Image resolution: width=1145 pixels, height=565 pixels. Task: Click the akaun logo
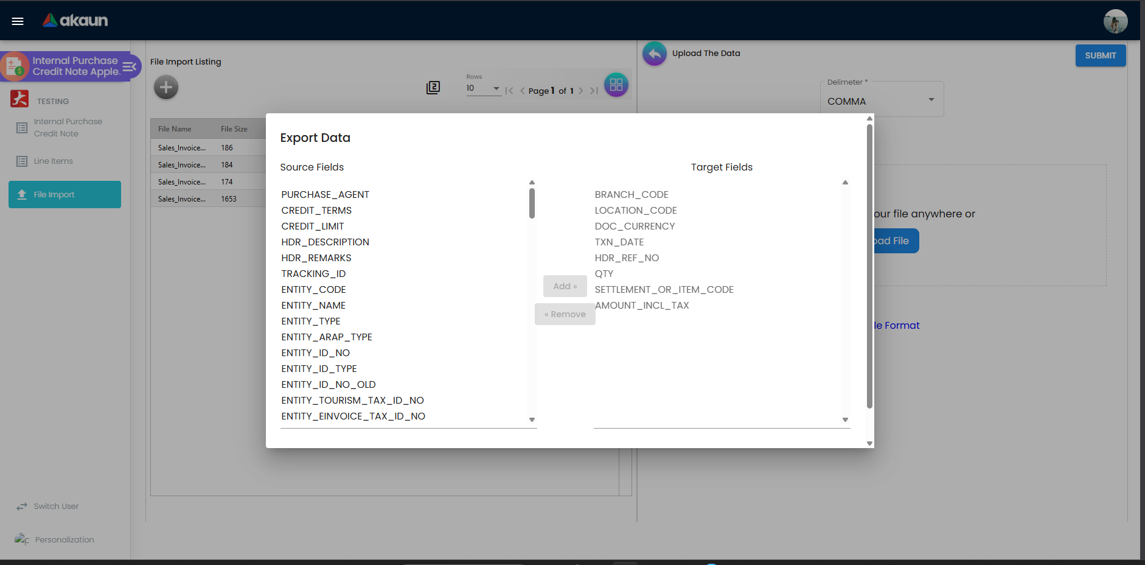[75, 21]
